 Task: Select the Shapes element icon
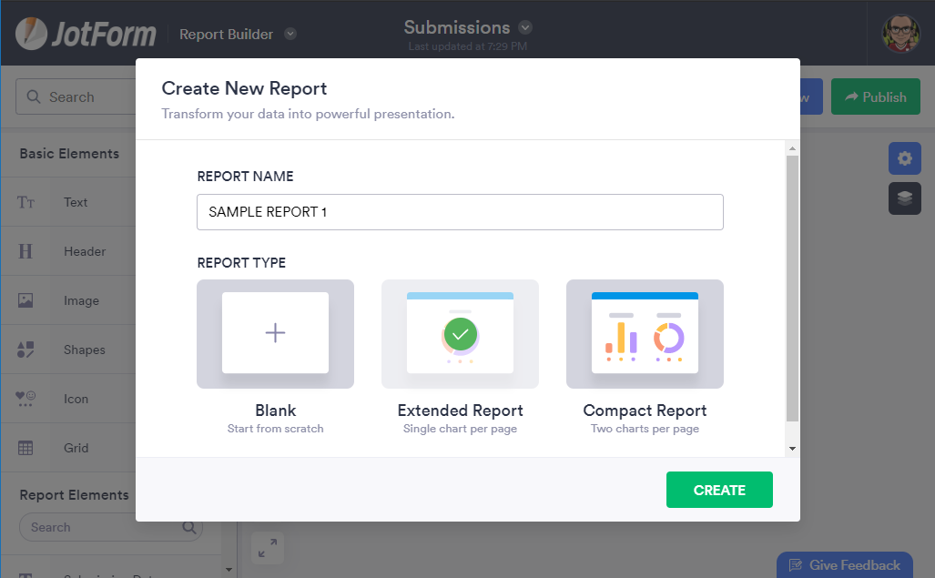click(25, 350)
